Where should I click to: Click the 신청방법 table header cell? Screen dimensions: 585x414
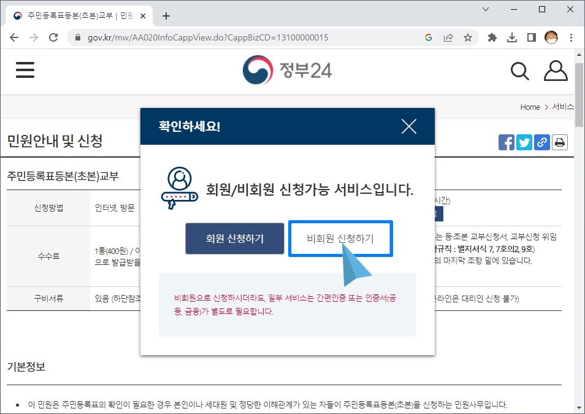tap(48, 208)
